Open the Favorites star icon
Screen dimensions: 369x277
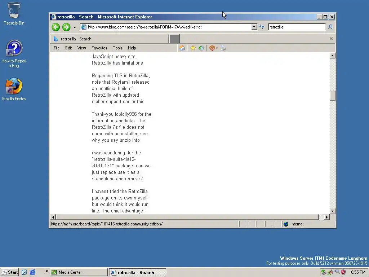click(x=193, y=48)
